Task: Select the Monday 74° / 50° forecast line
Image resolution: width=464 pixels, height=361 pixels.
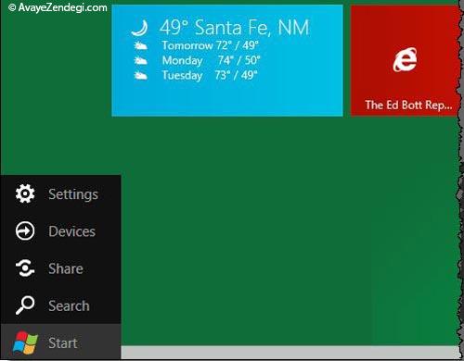Action: pyautogui.click(x=212, y=60)
